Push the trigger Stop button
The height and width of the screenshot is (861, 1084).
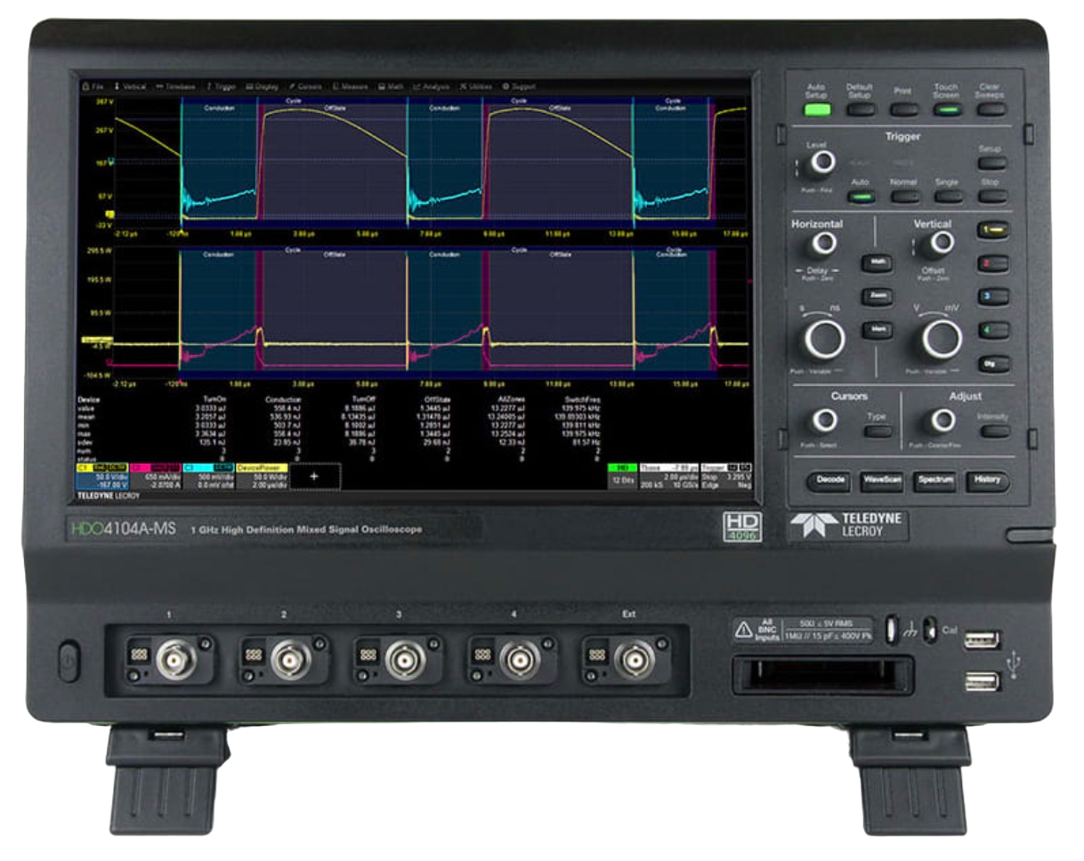pos(991,196)
